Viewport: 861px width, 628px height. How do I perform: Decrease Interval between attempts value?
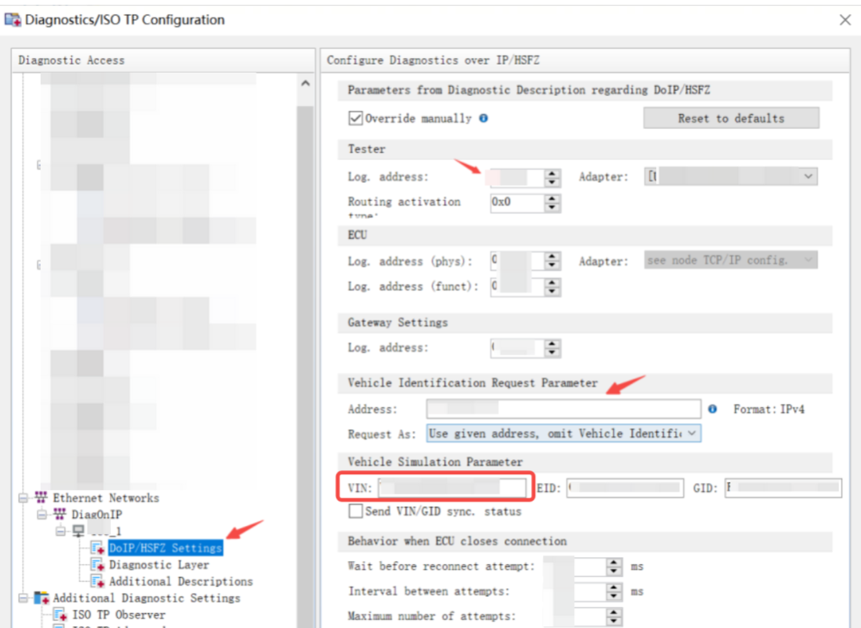(x=615, y=596)
